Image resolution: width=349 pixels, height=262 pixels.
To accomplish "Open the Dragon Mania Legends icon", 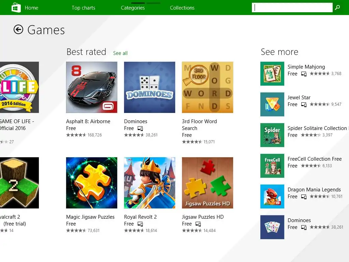I will (272, 196).
